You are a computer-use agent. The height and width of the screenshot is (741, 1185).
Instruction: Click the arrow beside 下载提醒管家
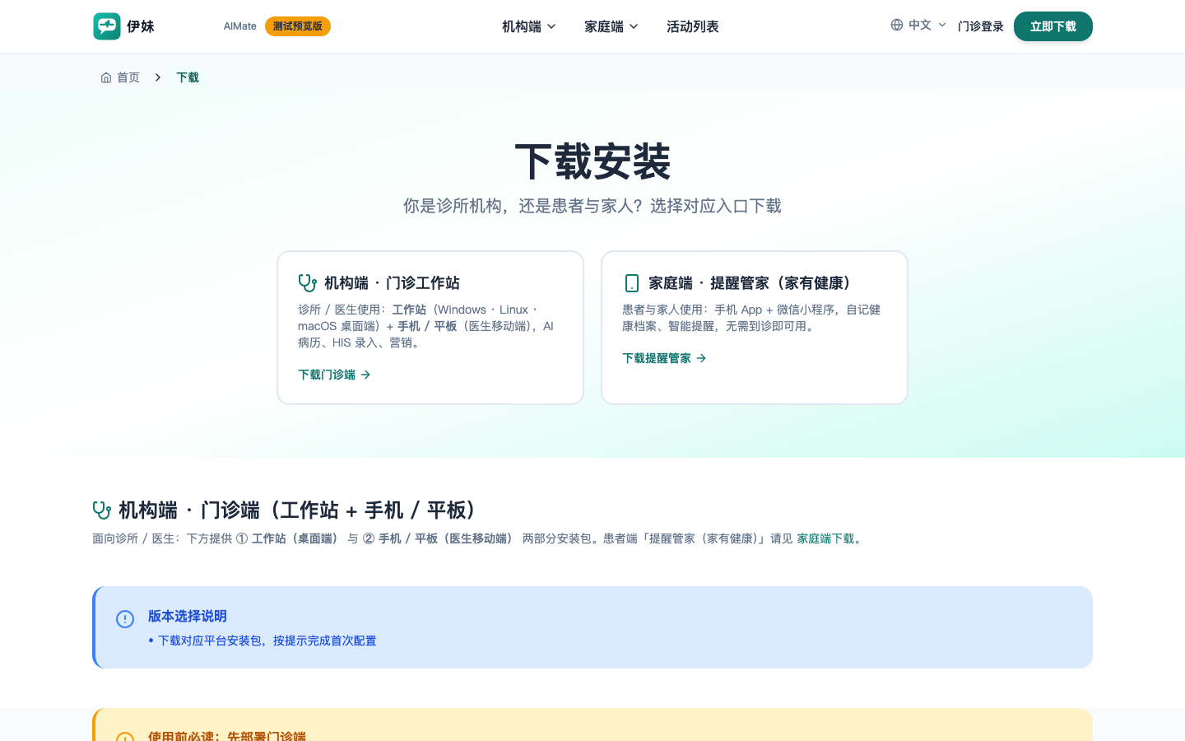coord(702,358)
